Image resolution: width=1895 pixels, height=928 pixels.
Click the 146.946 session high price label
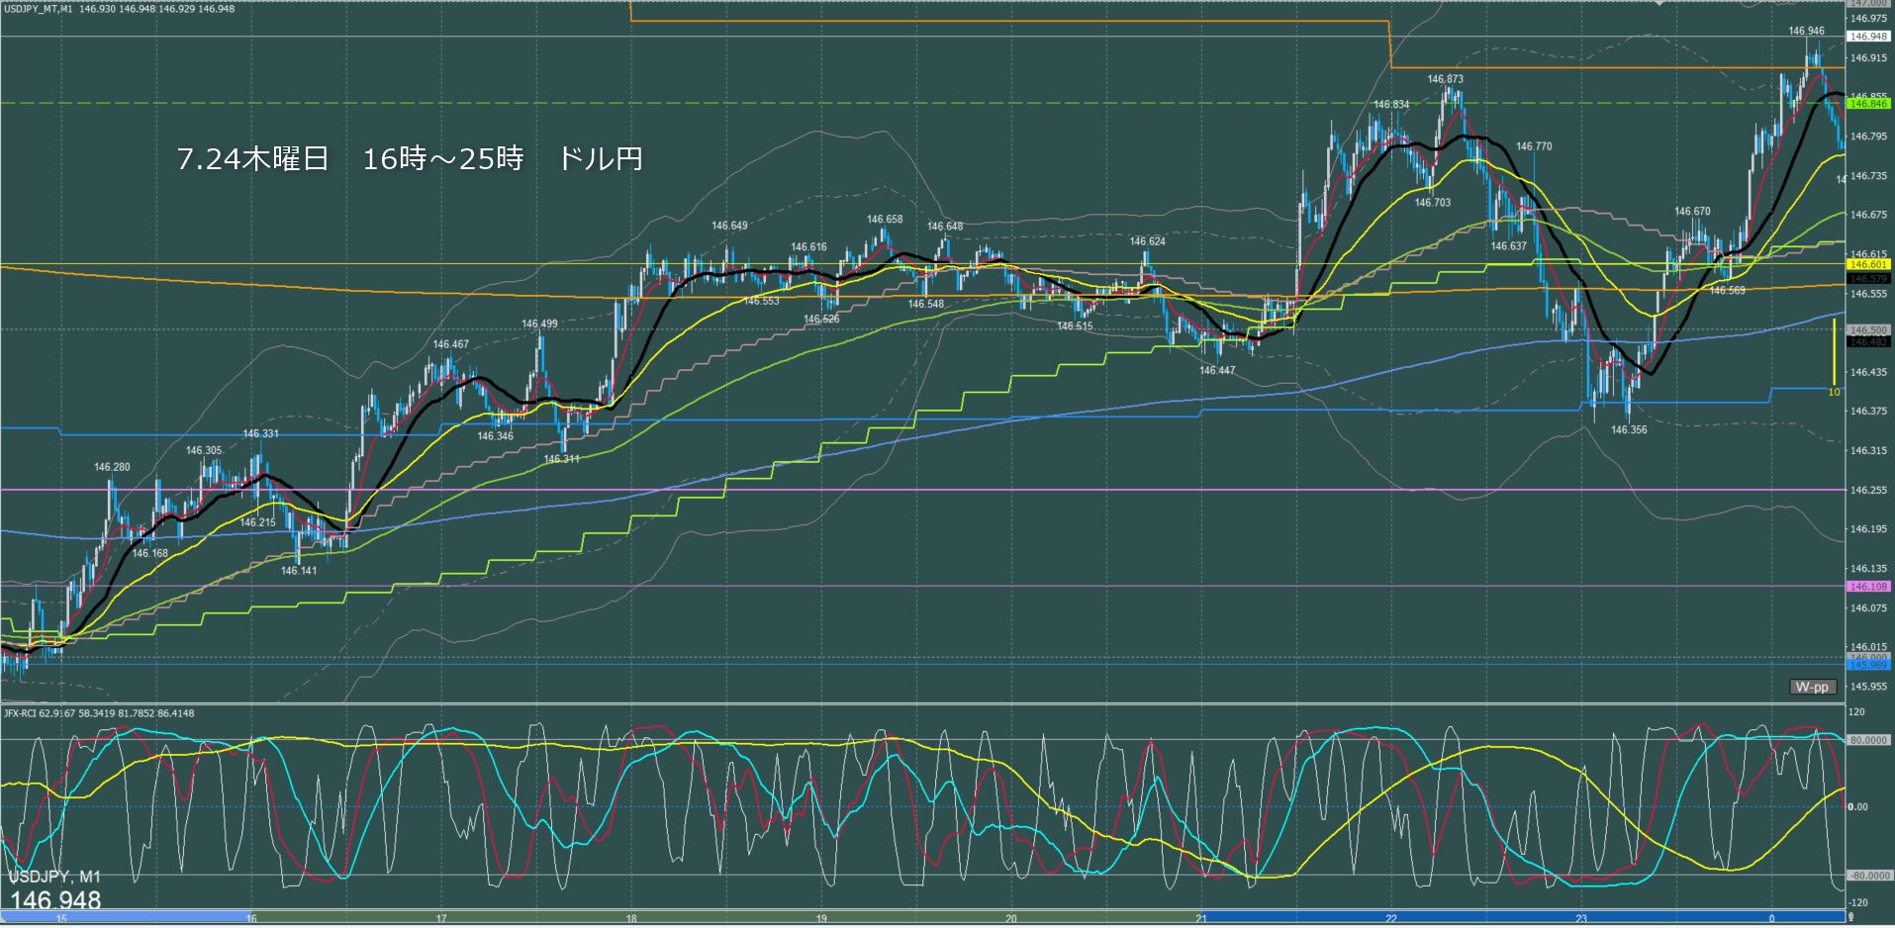[x=1806, y=31]
